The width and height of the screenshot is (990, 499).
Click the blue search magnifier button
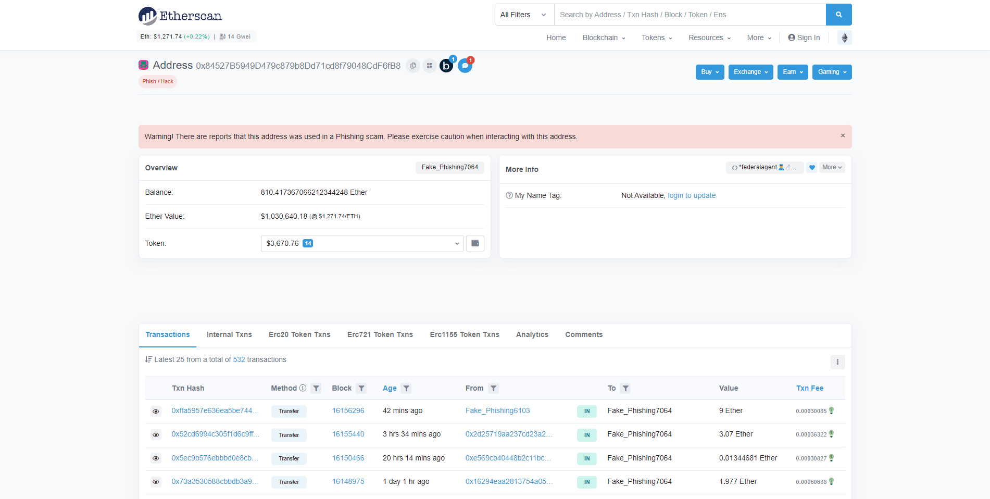click(838, 15)
